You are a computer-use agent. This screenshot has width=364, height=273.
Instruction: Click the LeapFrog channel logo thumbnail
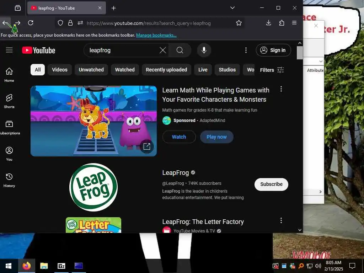(93, 187)
